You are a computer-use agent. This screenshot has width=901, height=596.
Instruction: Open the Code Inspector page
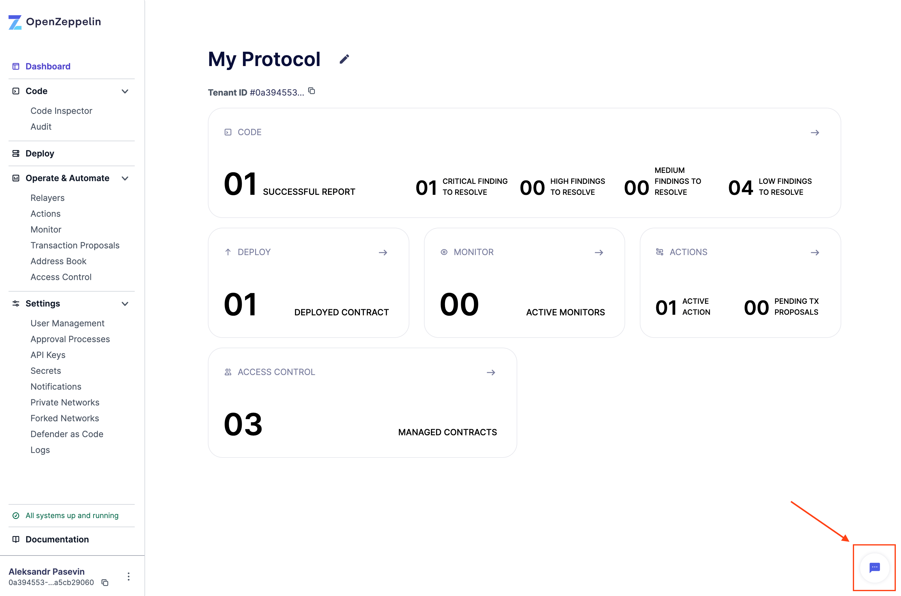(61, 110)
